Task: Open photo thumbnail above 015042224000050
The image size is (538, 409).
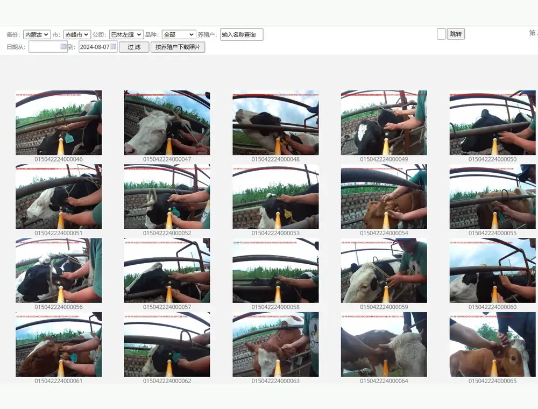Action: [492, 123]
